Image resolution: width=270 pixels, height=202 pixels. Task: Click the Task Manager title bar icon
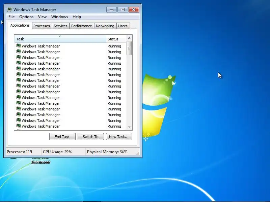(x=9, y=10)
